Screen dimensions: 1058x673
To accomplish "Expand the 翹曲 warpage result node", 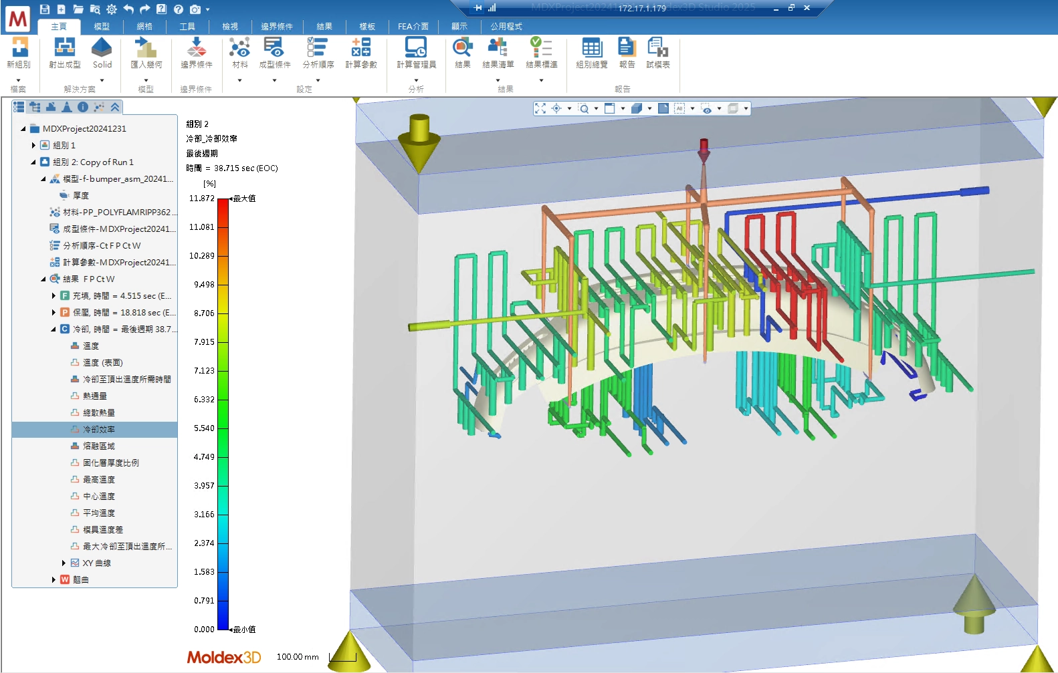I will tap(54, 579).
